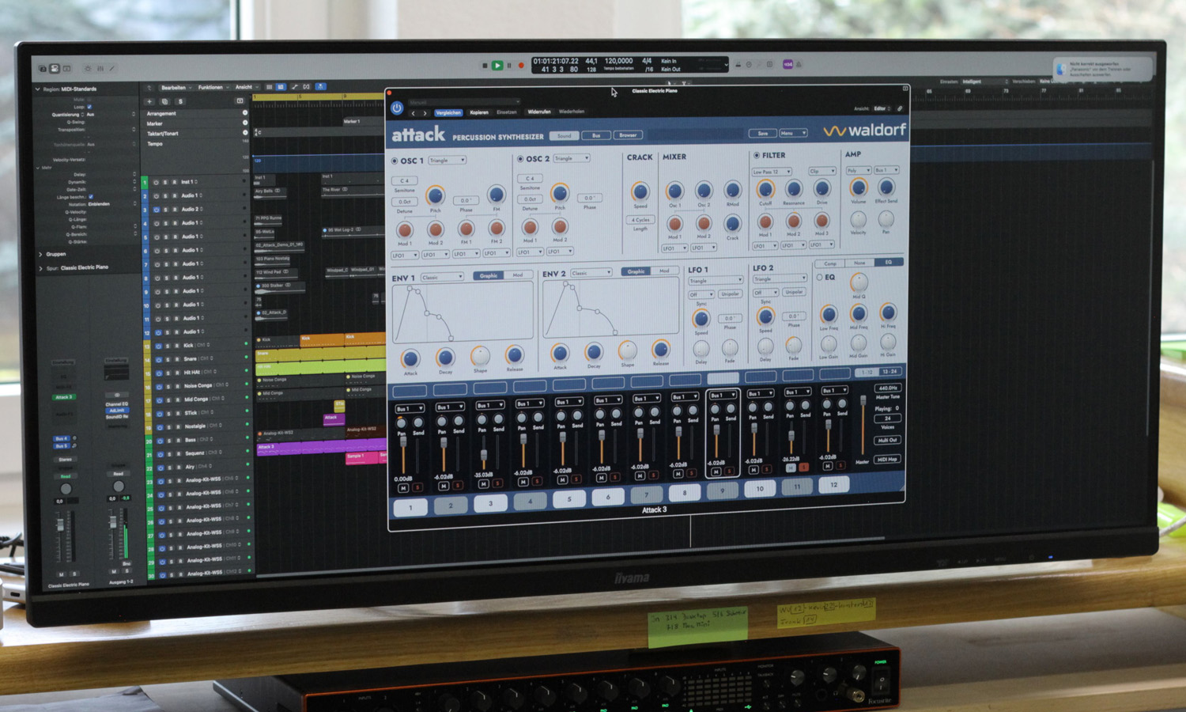Toggle global solo S button above track list

point(180,101)
